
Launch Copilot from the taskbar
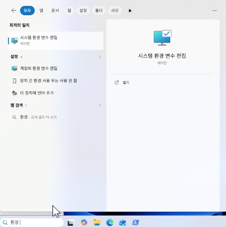[x=84, y=222]
